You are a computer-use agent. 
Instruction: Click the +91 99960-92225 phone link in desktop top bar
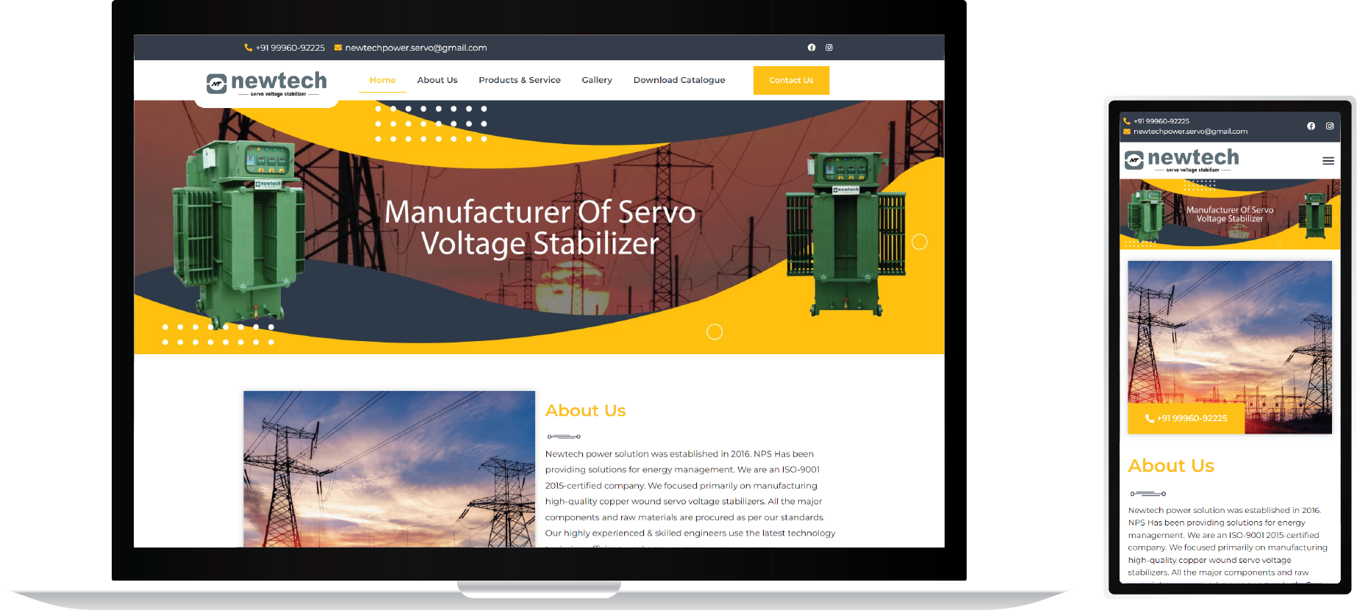tap(284, 48)
